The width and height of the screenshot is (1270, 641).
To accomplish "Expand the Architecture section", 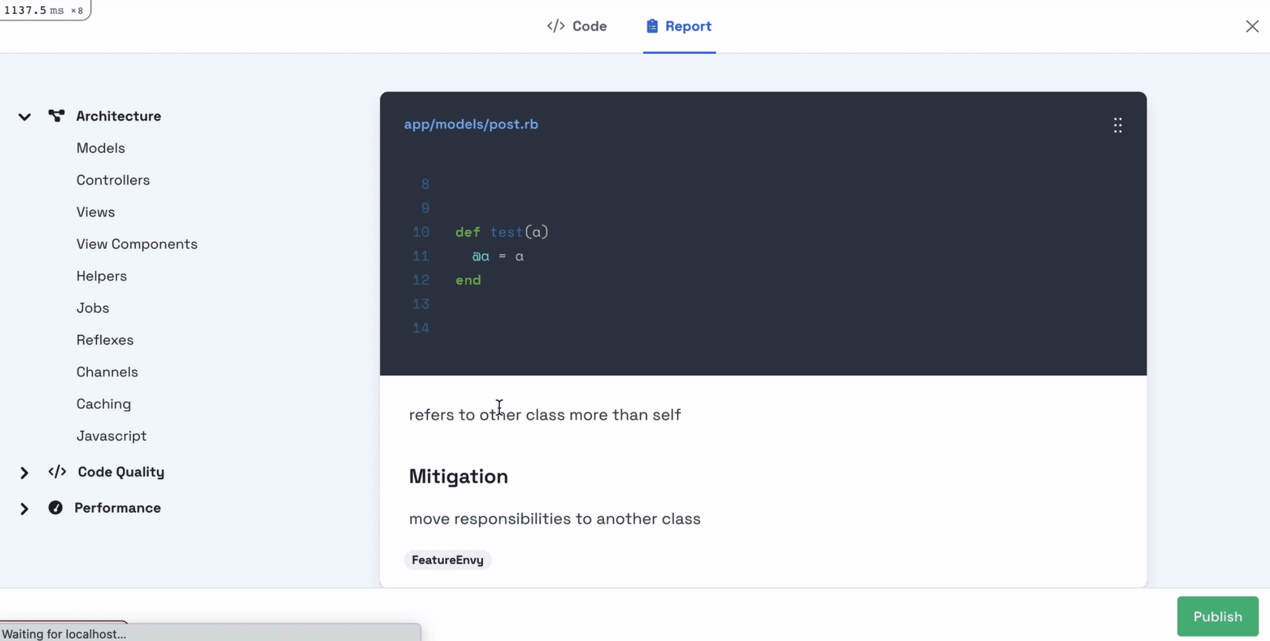I will (x=24, y=116).
